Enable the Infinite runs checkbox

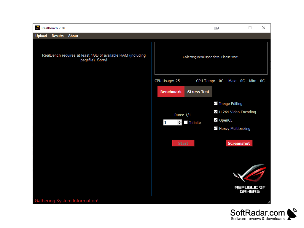tap(186, 122)
